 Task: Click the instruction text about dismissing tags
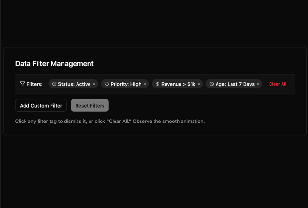[x=110, y=122]
